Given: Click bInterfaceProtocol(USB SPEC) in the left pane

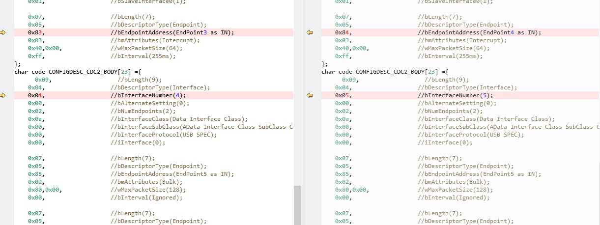Looking at the screenshot, I should point(164,135).
